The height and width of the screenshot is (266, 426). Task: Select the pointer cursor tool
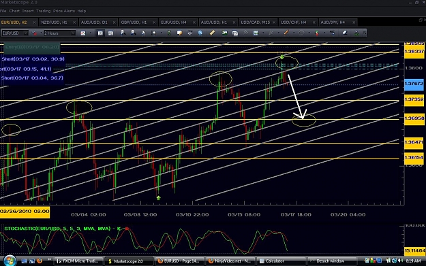pos(143,33)
